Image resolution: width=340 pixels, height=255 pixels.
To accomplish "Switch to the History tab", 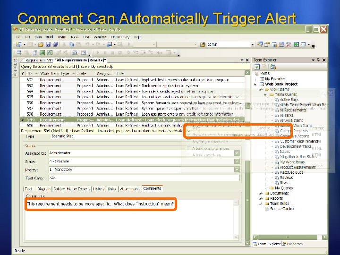I will click(x=99, y=189).
